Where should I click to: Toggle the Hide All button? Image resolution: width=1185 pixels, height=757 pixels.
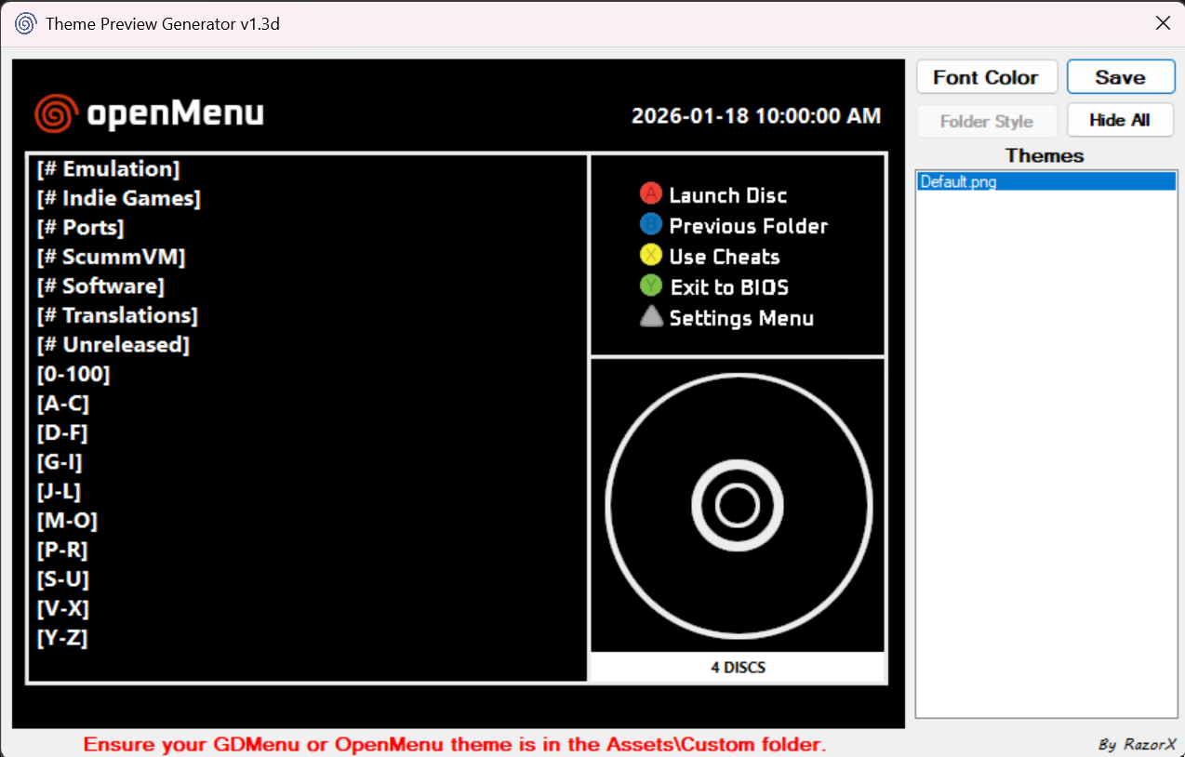pos(1120,120)
